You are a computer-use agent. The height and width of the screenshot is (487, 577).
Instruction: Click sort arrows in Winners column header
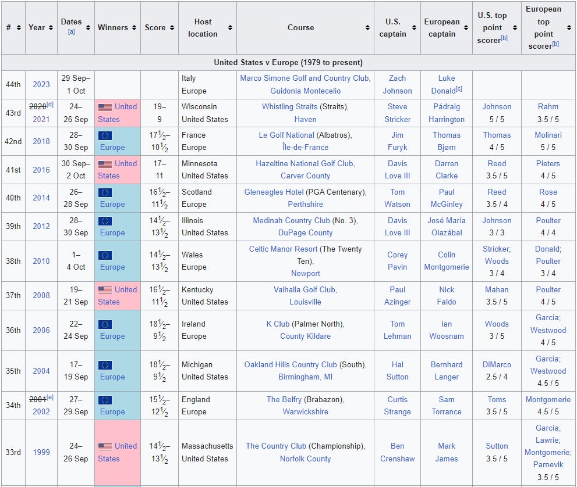(135, 28)
